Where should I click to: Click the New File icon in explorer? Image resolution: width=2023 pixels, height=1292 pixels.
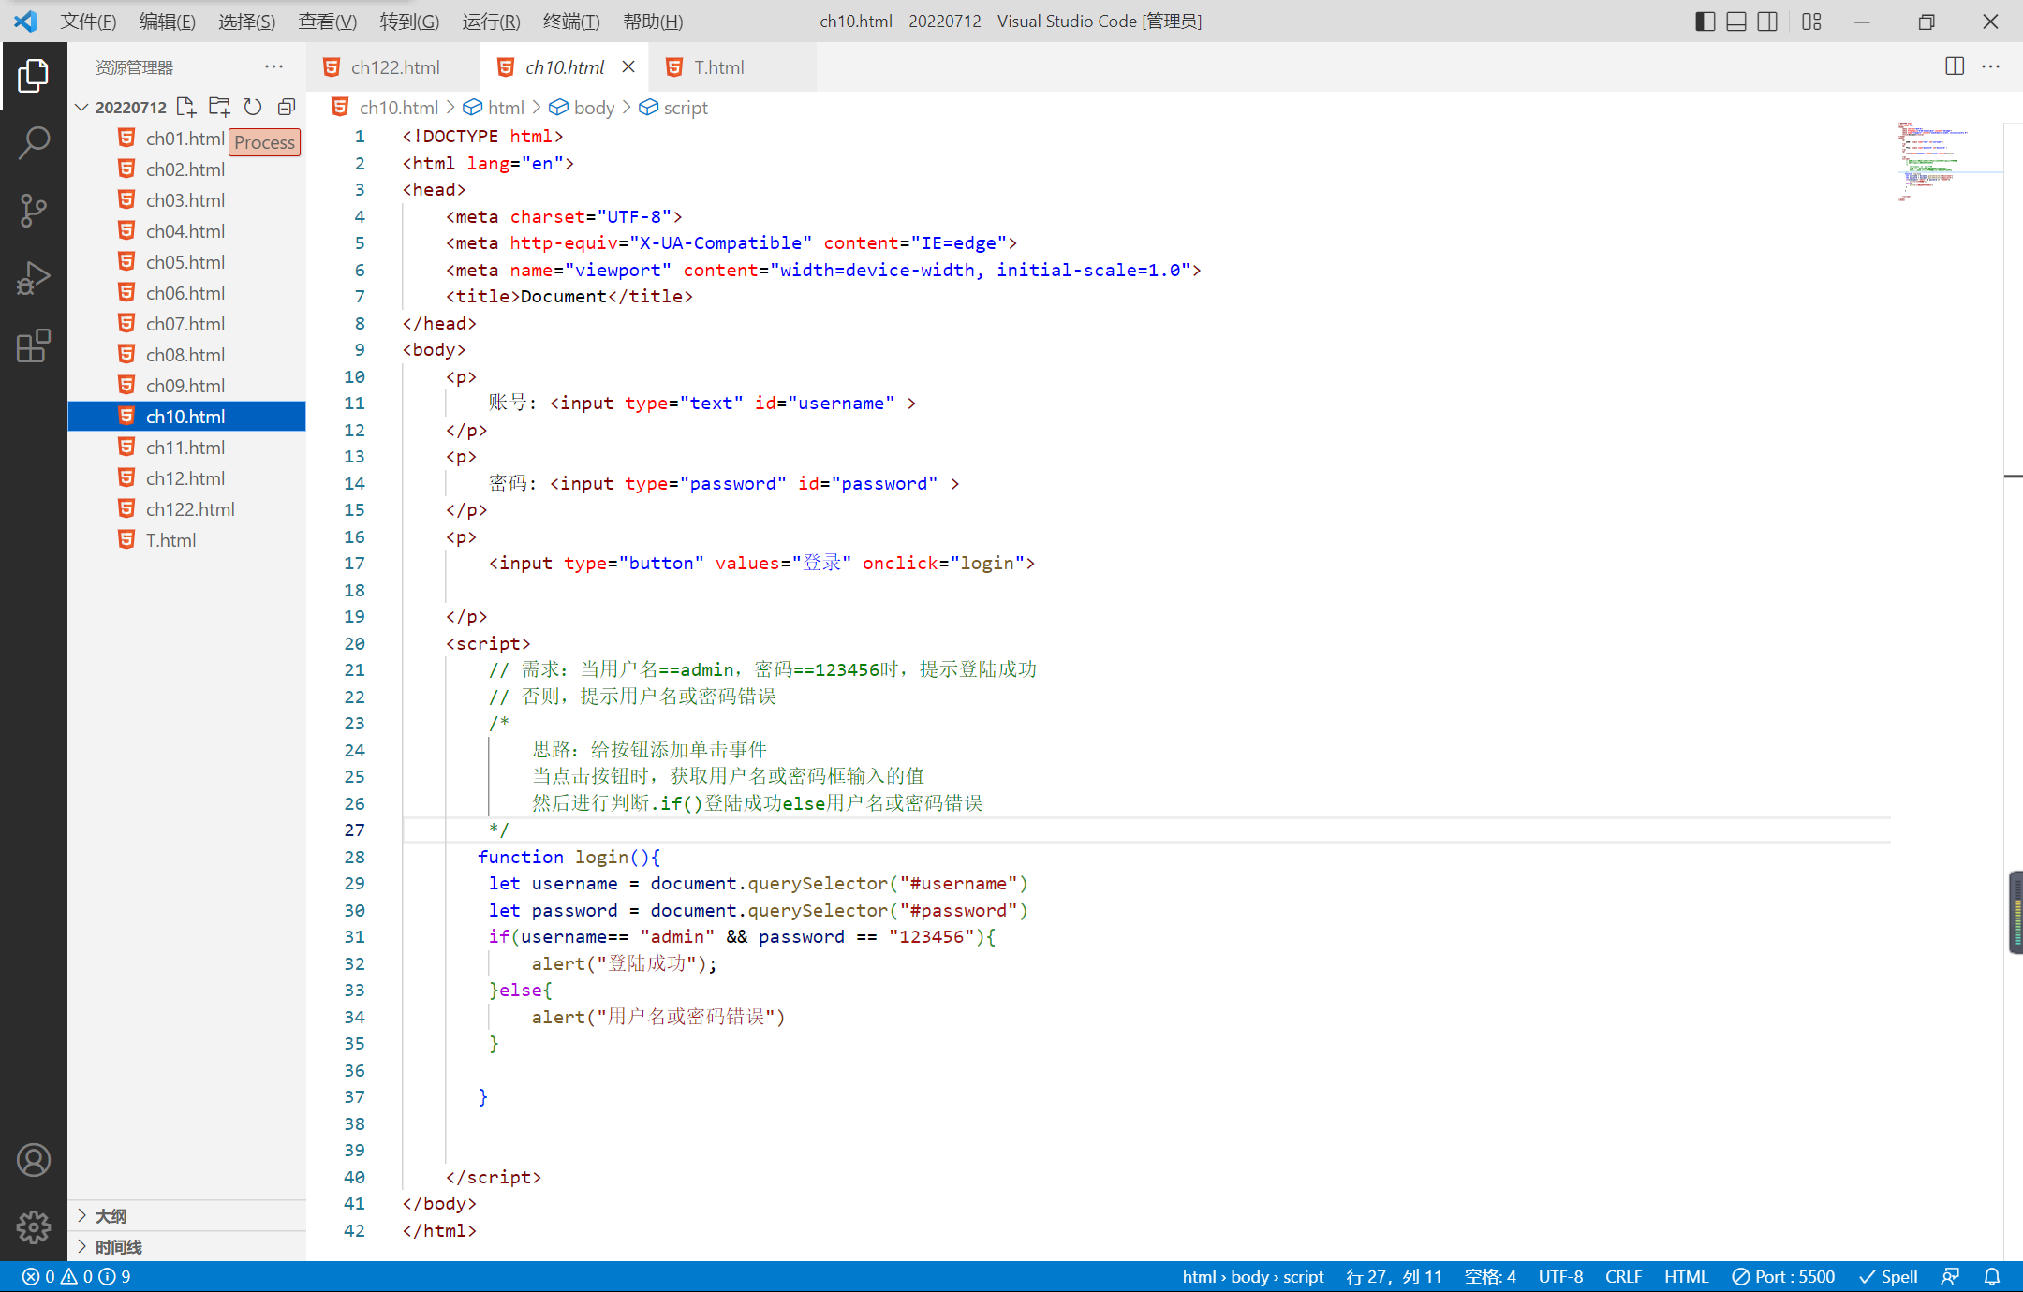point(185,107)
